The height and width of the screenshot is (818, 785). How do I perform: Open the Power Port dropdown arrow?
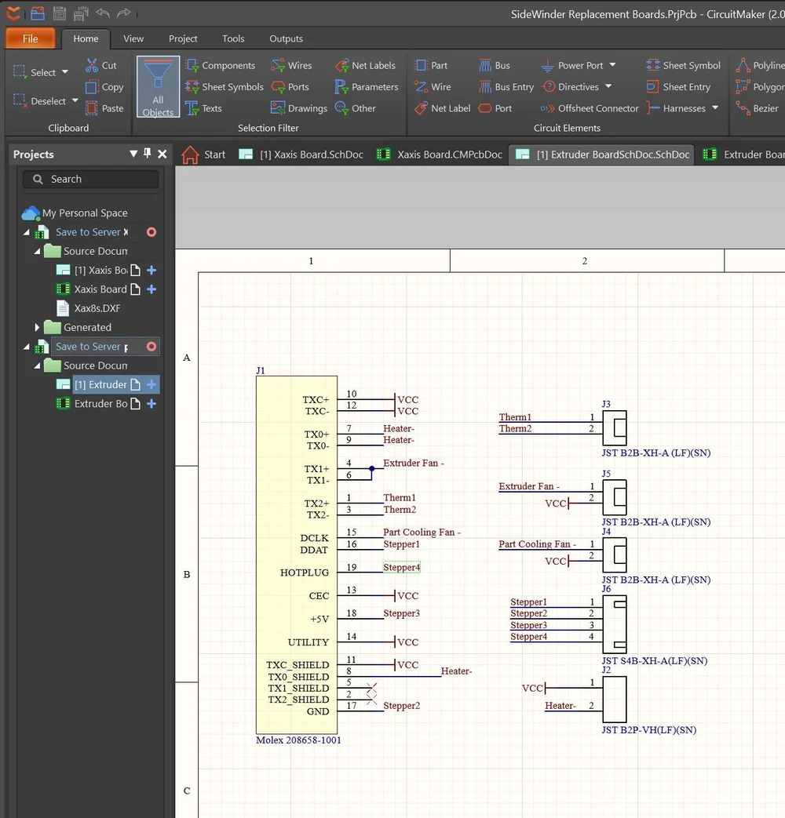pos(612,65)
